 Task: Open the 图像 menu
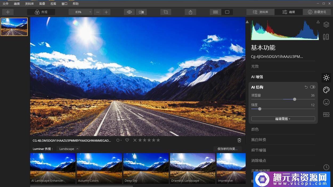(42, 4)
